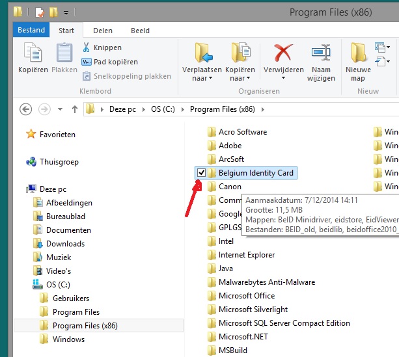The height and width of the screenshot is (357, 399).
Task: Select the Internet Explorer folder
Action: click(247, 255)
